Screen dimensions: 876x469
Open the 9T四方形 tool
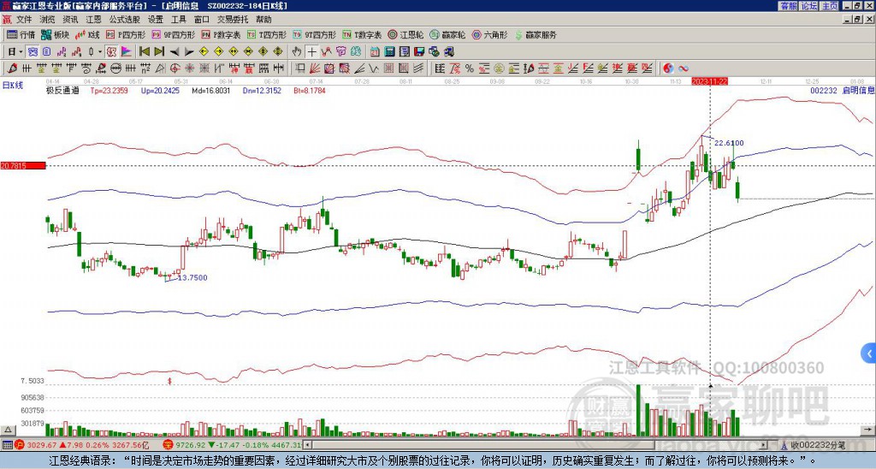[314, 34]
